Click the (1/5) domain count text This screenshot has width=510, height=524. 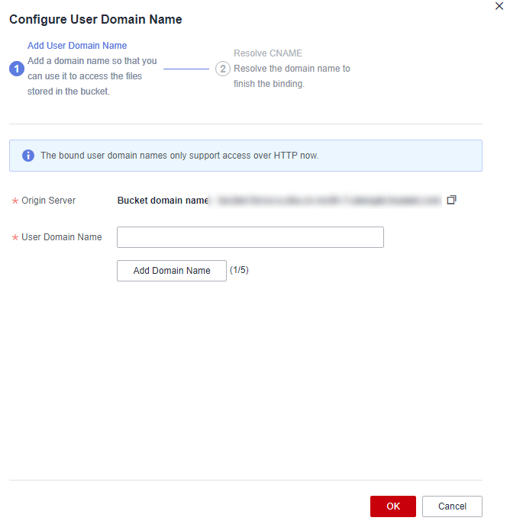[x=239, y=270]
